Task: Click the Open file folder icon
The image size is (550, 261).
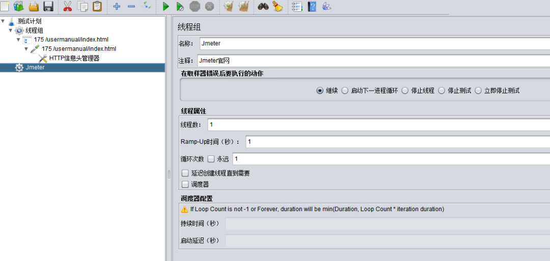Action: pos(34,6)
